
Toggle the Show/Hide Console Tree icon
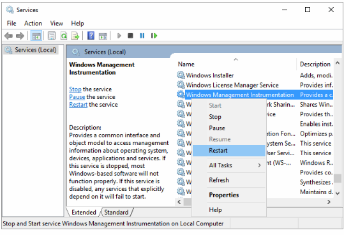(36, 36)
